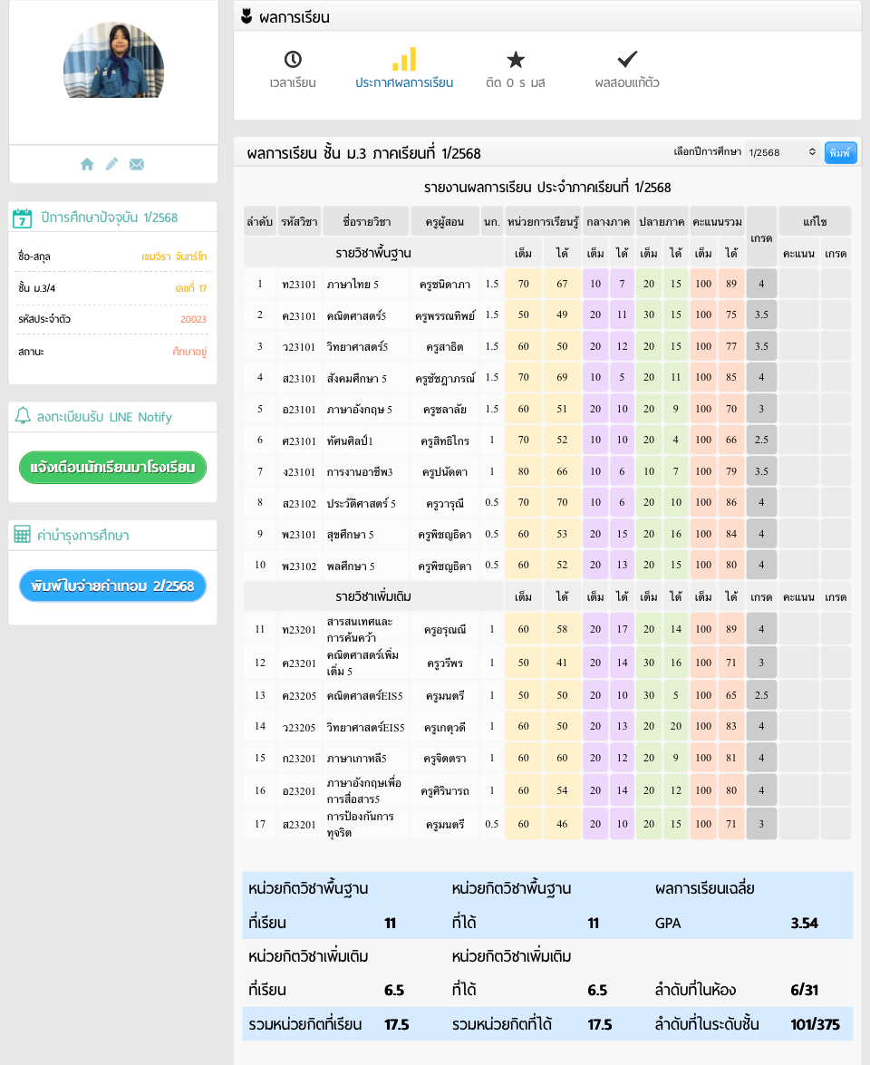This screenshot has width=870, height=1065.
Task: Click the bell icon beside LINE Notify
Action: (x=23, y=417)
